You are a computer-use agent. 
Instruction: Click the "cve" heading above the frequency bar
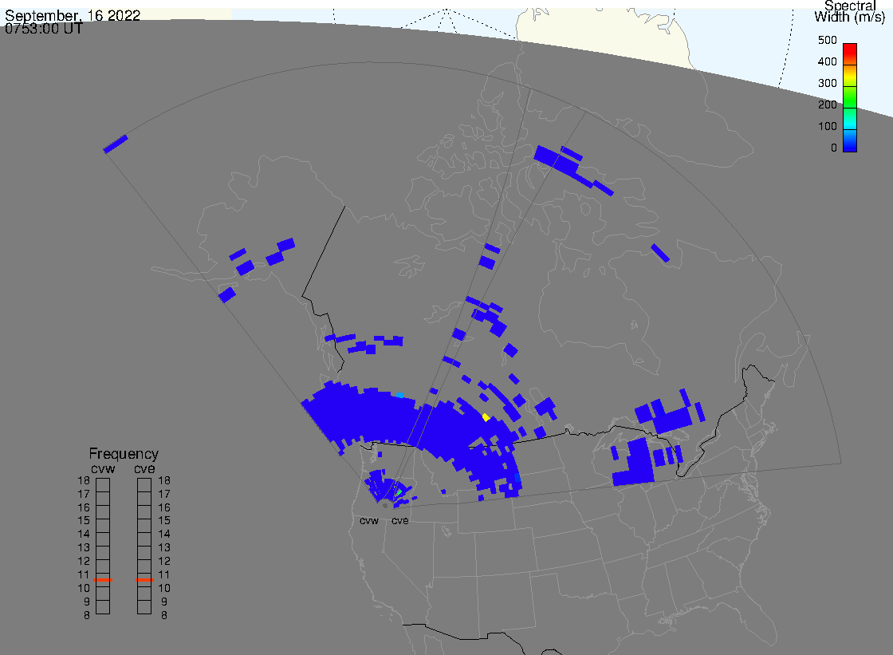click(x=144, y=468)
